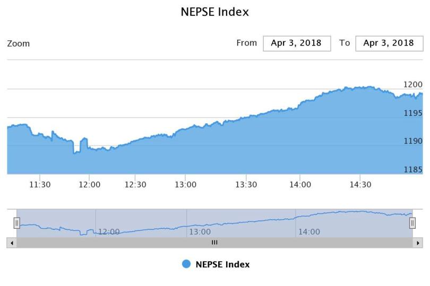430x286 pixels.
Task: Focus the To date input field
Action: coord(389,43)
